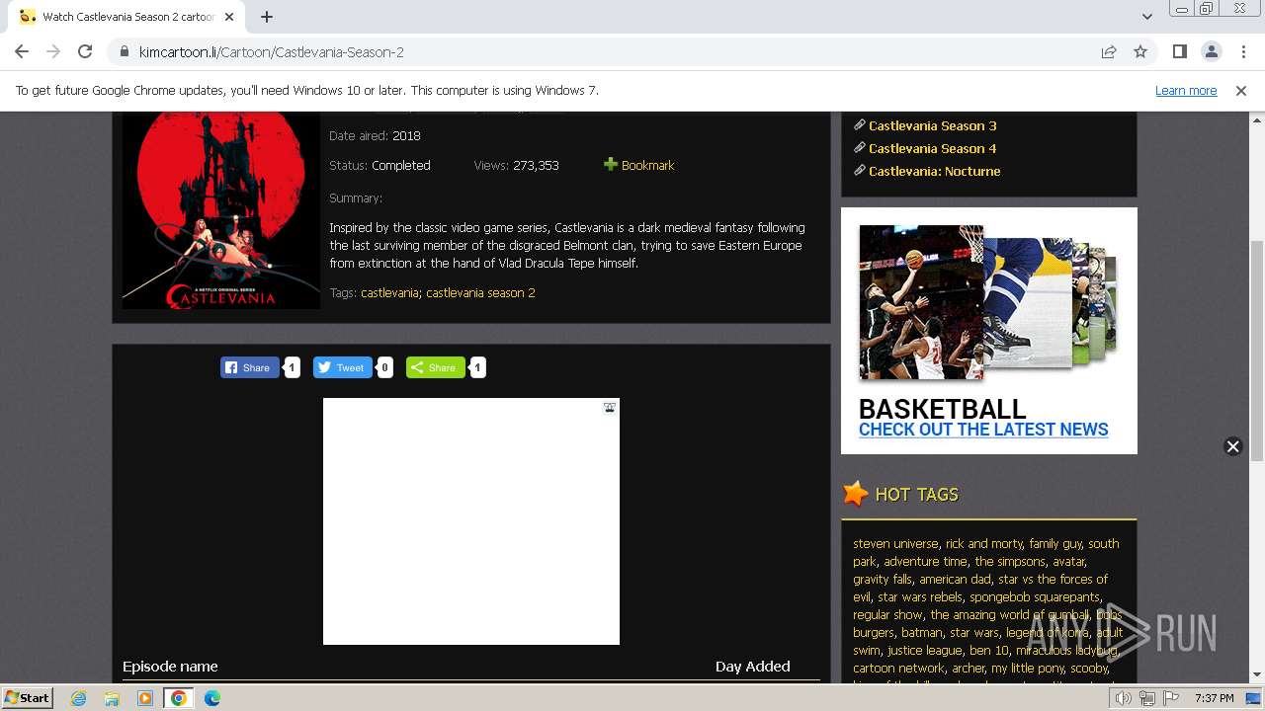Reload the current page

[85, 51]
